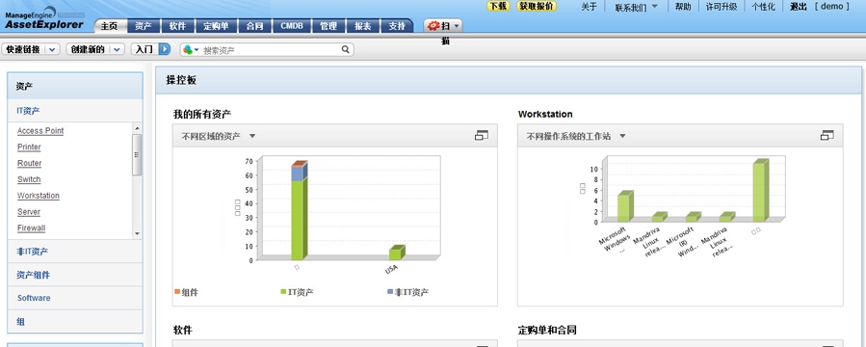866x347 pixels.
Task: Click the tallest bar in the Workstation chart
Action: click(760, 191)
